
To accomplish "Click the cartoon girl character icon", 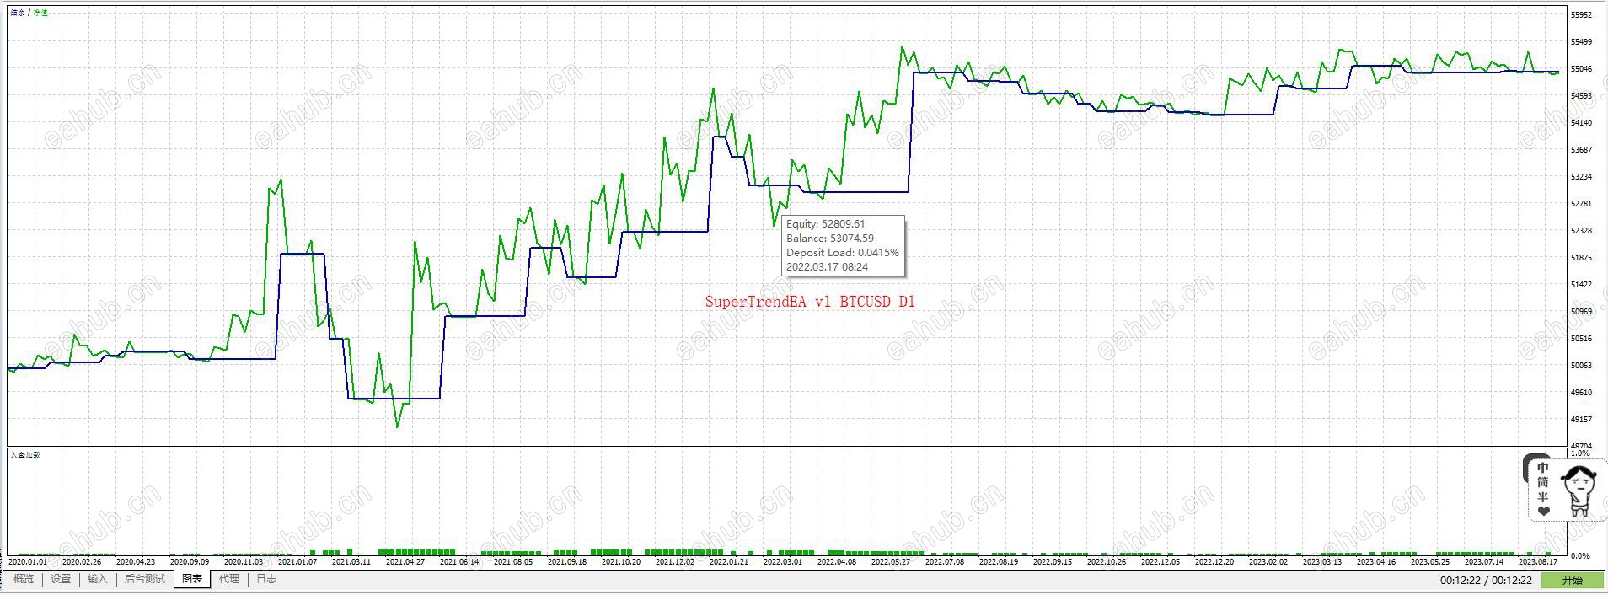I will tap(1577, 490).
